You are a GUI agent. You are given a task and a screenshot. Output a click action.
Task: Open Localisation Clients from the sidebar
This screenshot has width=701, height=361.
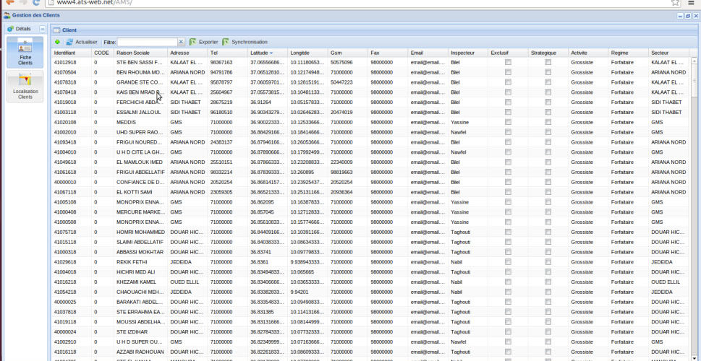click(25, 87)
